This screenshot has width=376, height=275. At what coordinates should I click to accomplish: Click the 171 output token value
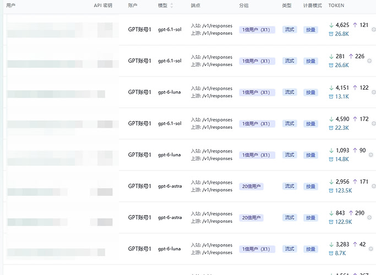364,182
